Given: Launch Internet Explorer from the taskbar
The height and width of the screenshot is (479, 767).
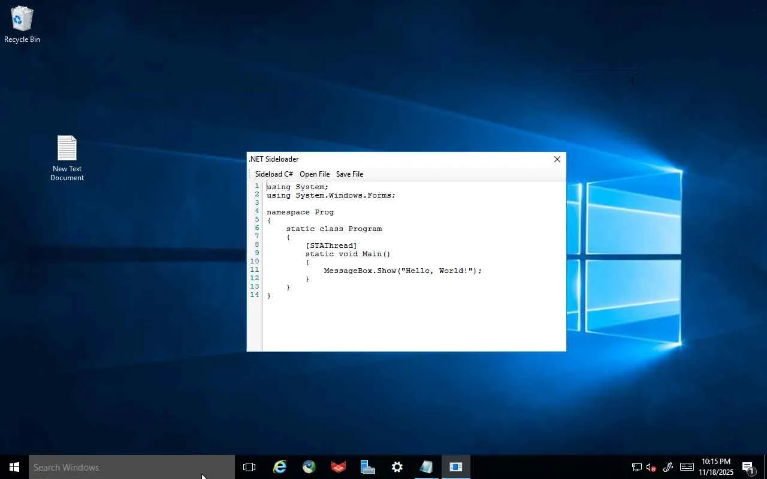Looking at the screenshot, I should (280, 467).
